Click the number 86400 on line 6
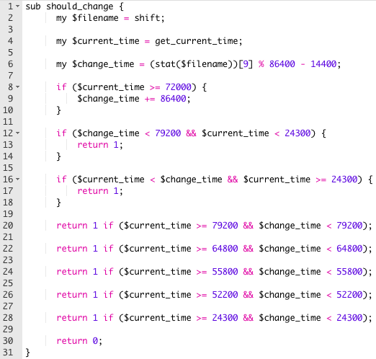The image size is (376, 359). click(282, 64)
